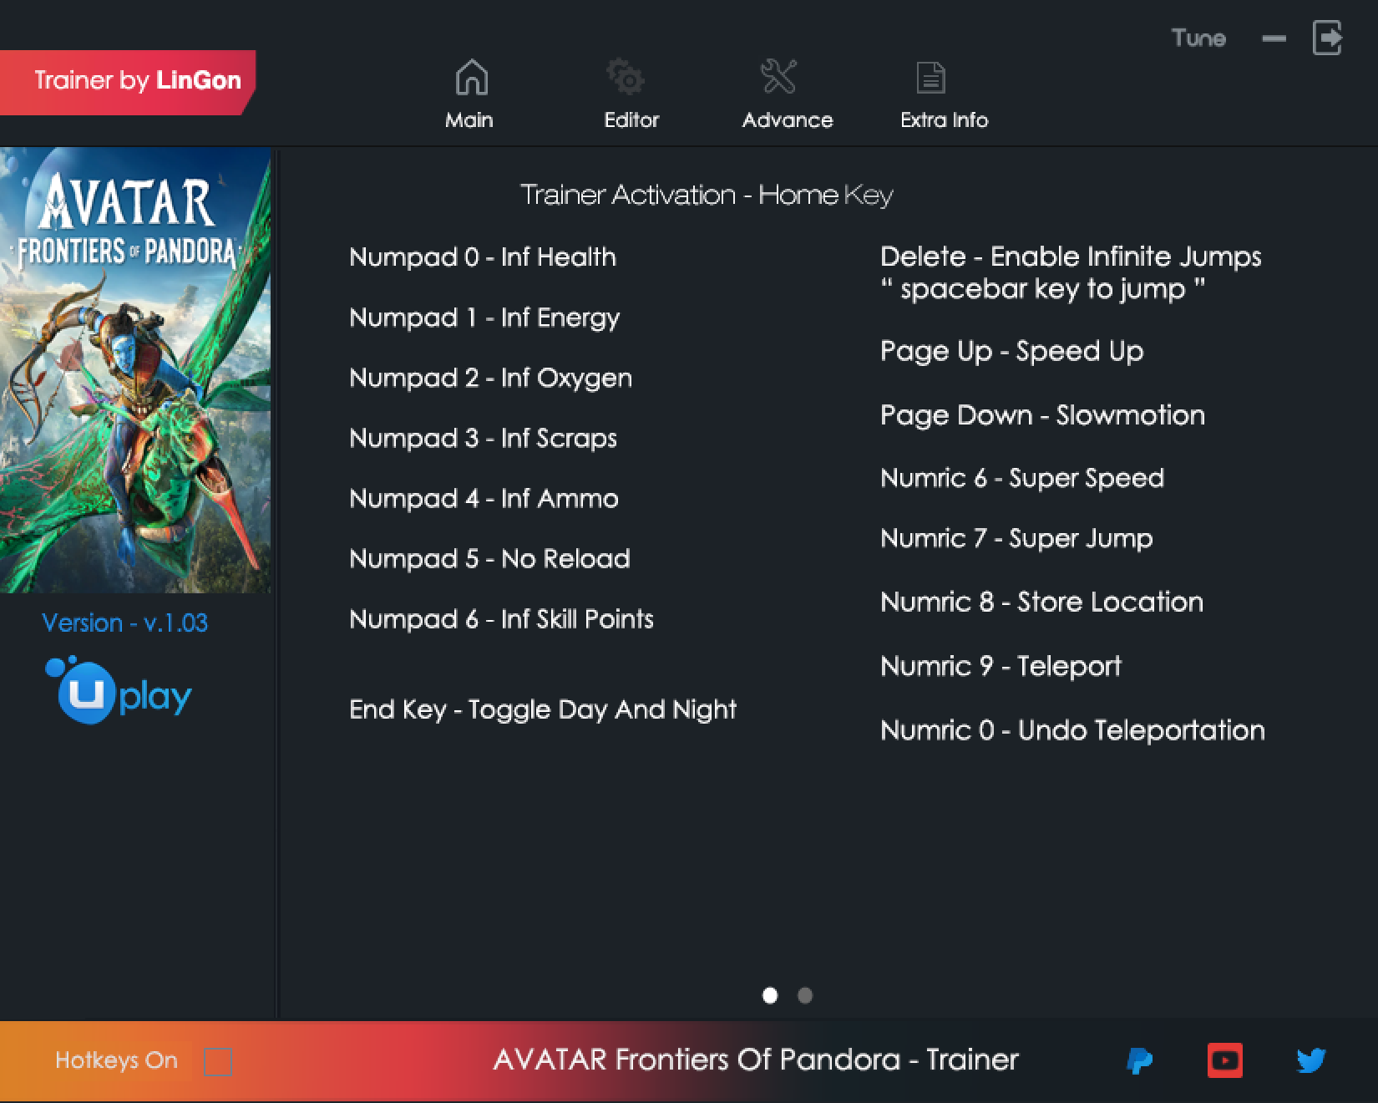Open the Extra Info document icon
This screenshot has height=1103, width=1378.
(930, 79)
